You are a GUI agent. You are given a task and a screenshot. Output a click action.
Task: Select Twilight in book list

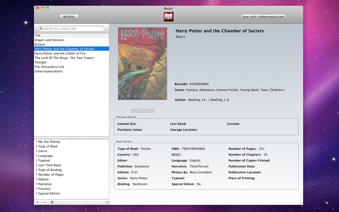[x=71, y=62]
